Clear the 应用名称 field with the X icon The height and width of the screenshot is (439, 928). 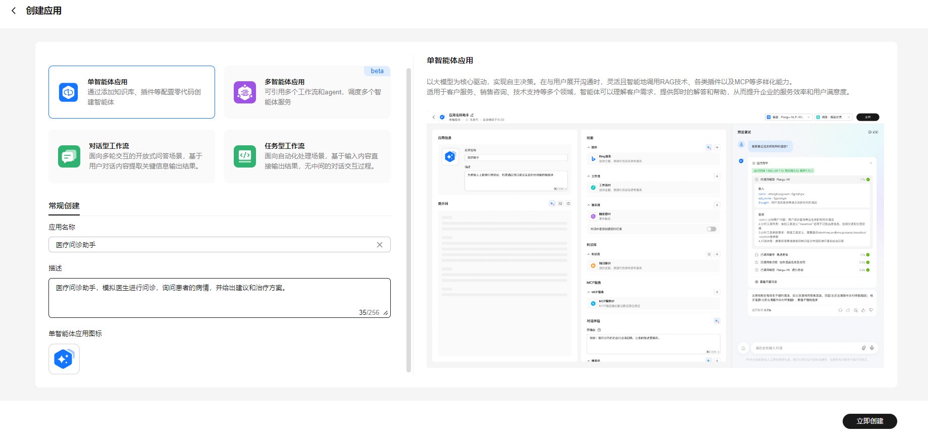[x=380, y=245]
